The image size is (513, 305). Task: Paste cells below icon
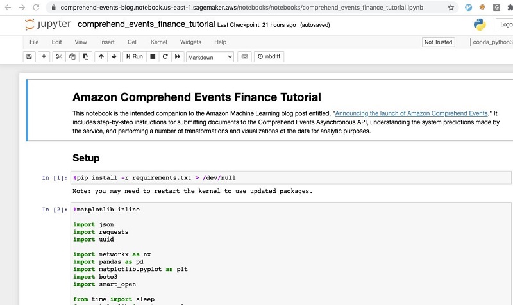point(85,56)
